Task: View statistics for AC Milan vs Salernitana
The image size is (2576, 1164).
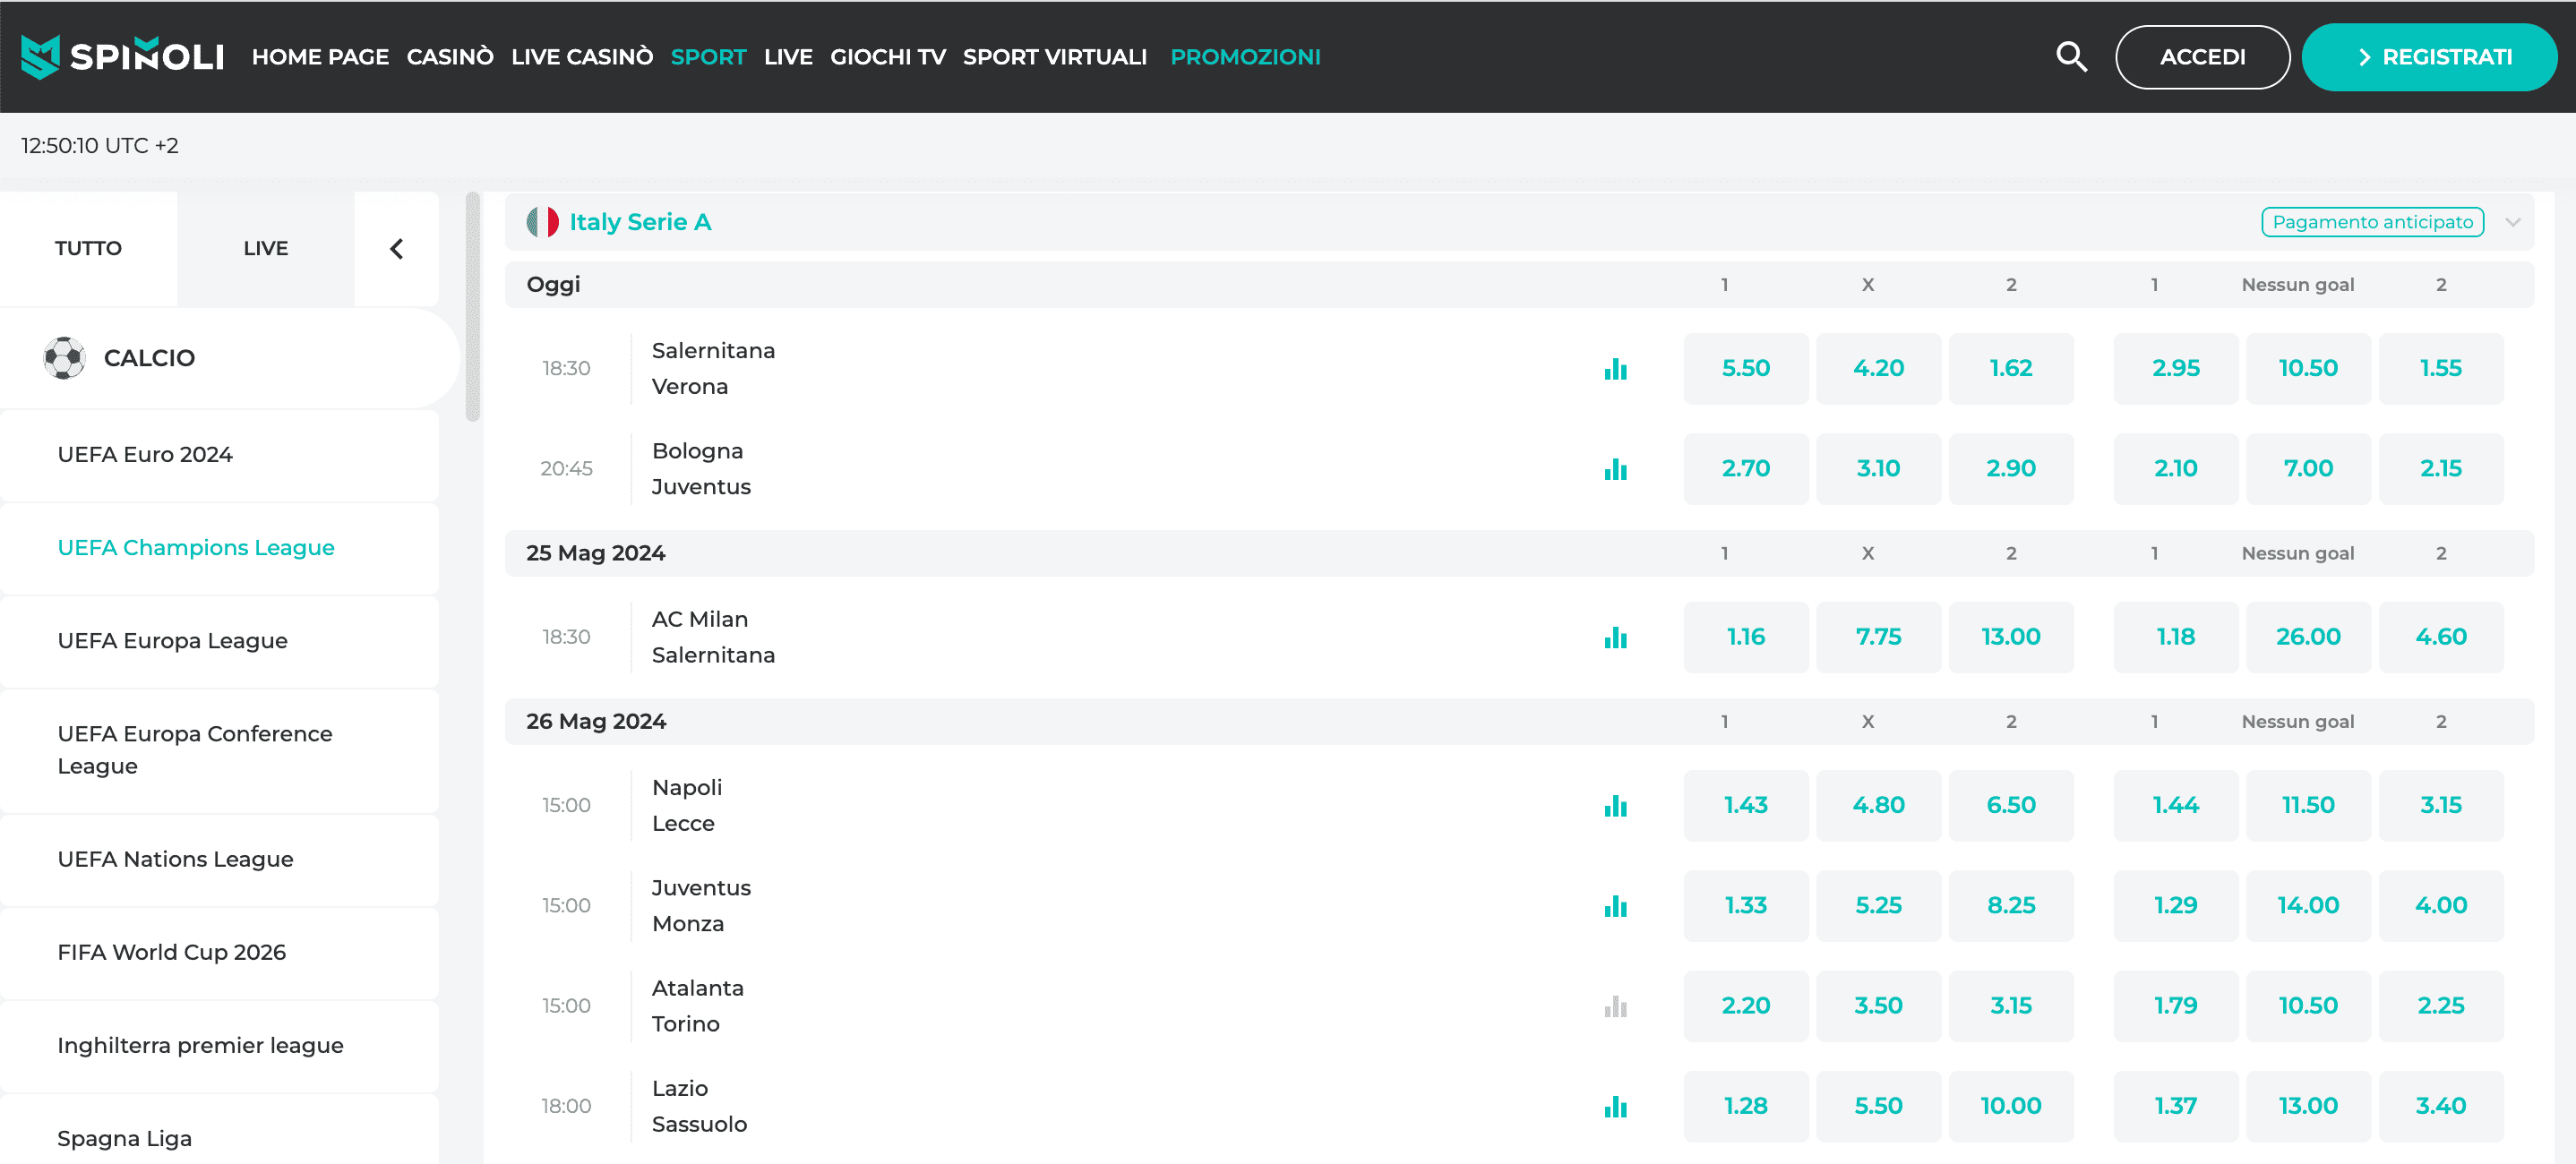Action: (x=1616, y=637)
